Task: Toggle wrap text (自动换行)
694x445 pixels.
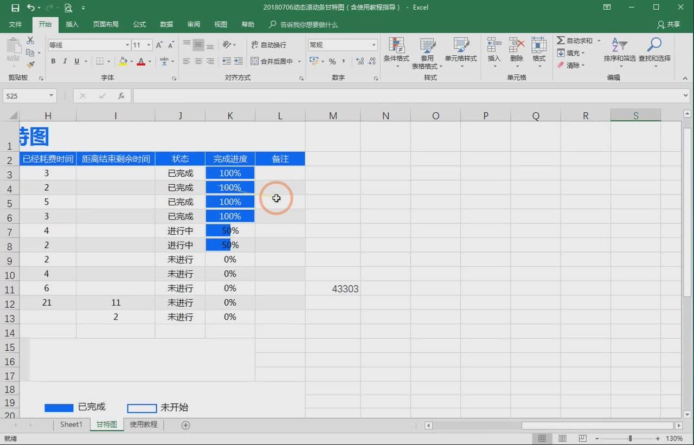Action: 268,45
